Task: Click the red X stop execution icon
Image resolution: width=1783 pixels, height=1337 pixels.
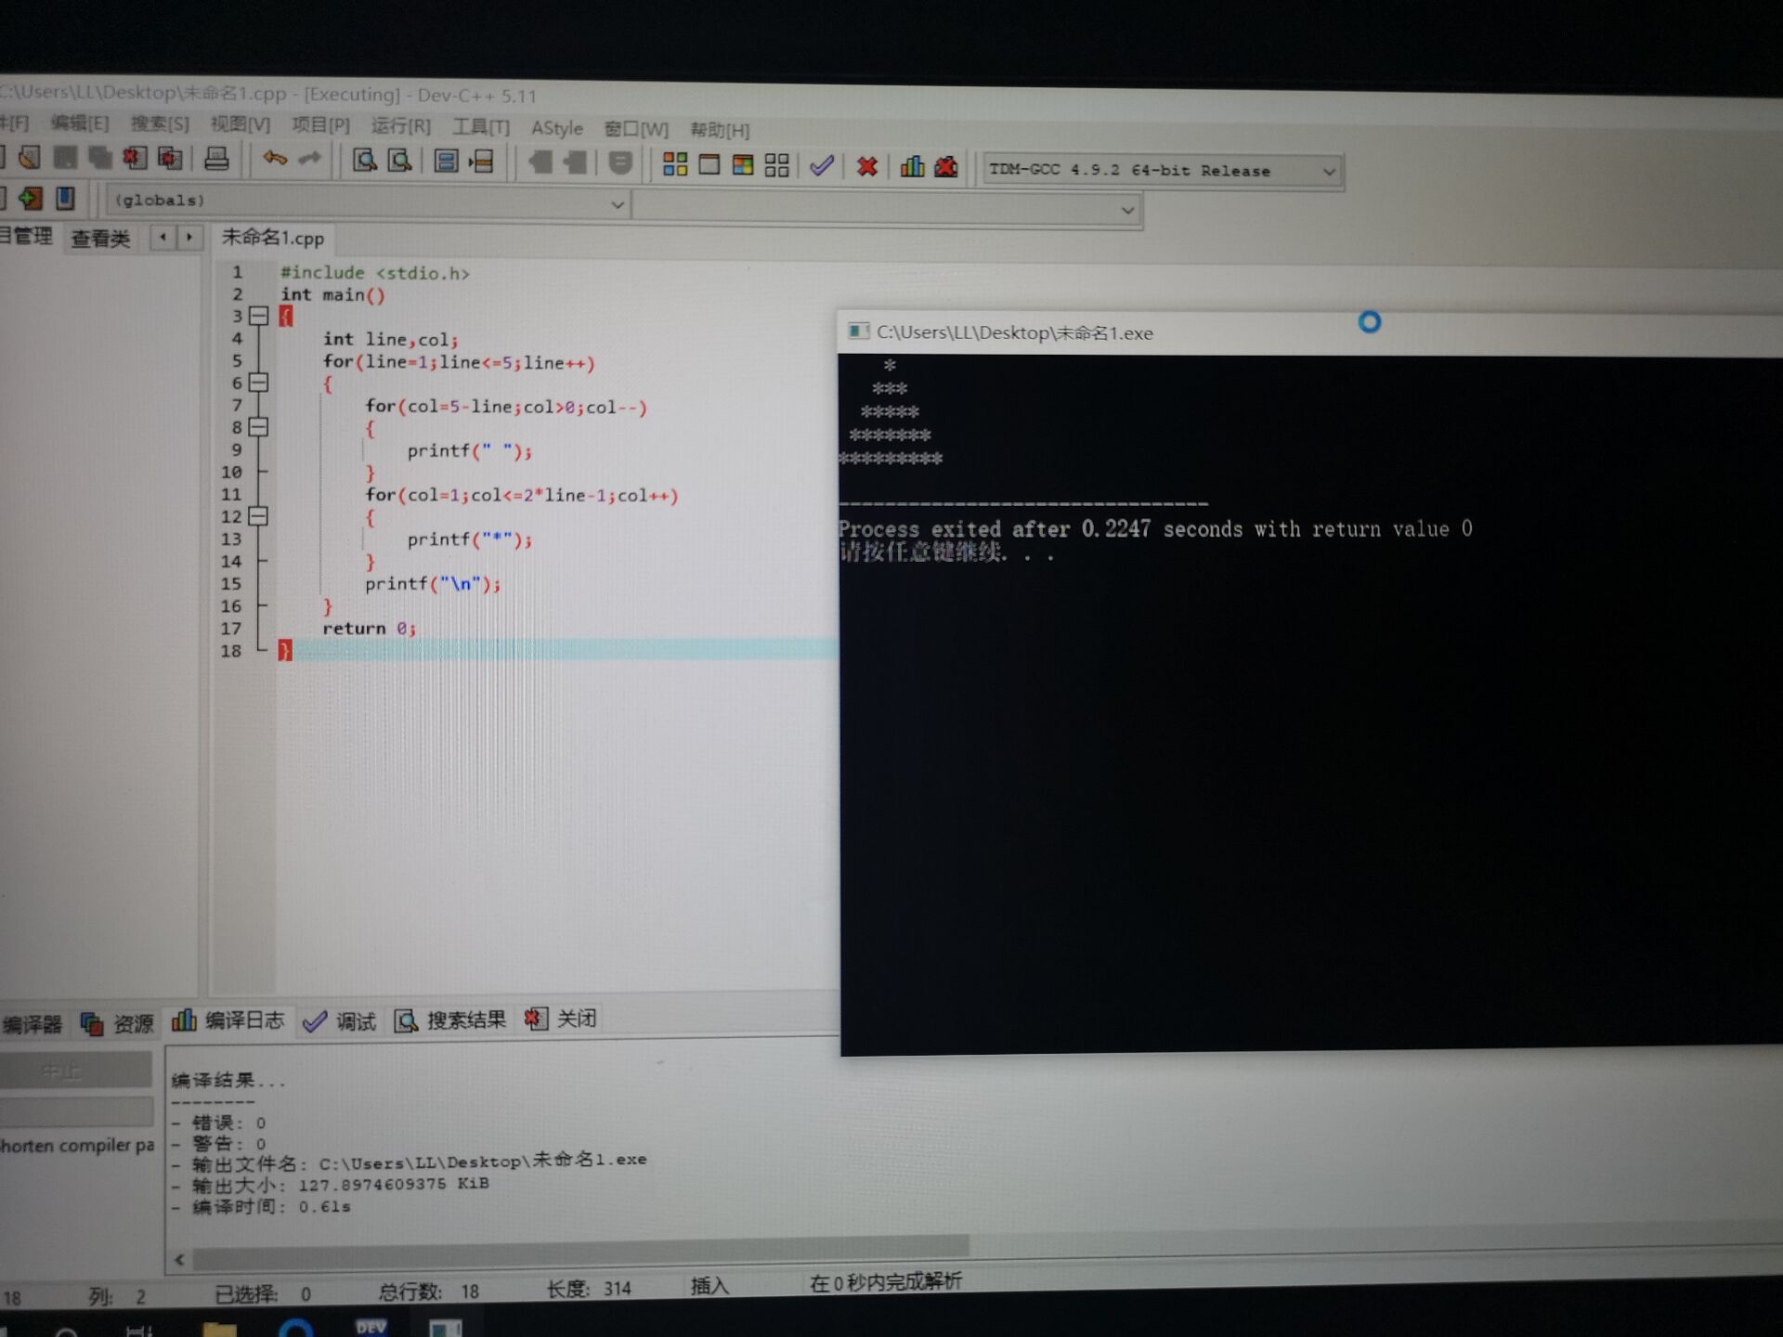Action: 866,166
